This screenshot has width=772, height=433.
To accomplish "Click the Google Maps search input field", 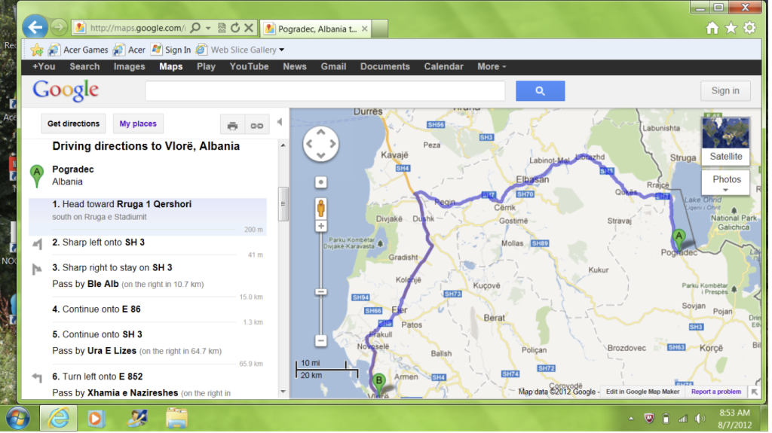I will pyautogui.click(x=325, y=91).
